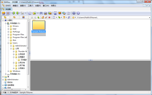Viewport: 152px width, 95px height.
Task: Open JPEG transform dropdown arrow
Action: [26, 13]
